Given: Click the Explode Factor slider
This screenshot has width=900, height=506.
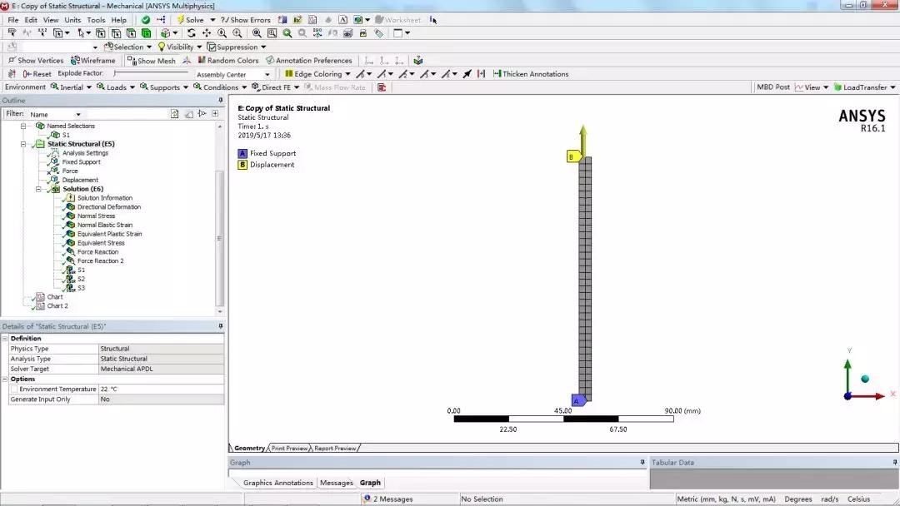Looking at the screenshot, I should [151, 73].
